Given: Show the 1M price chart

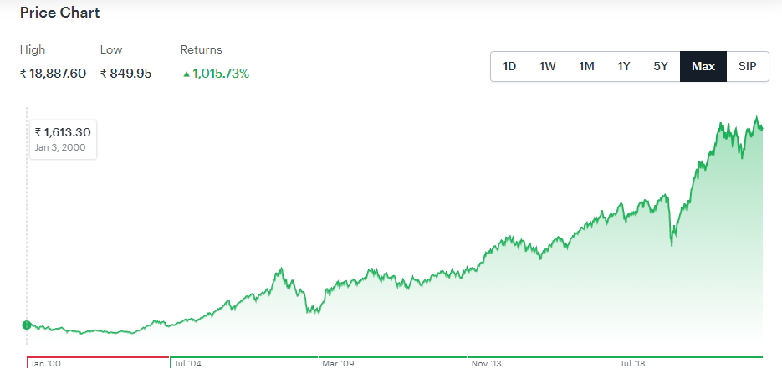Looking at the screenshot, I should tap(586, 67).
